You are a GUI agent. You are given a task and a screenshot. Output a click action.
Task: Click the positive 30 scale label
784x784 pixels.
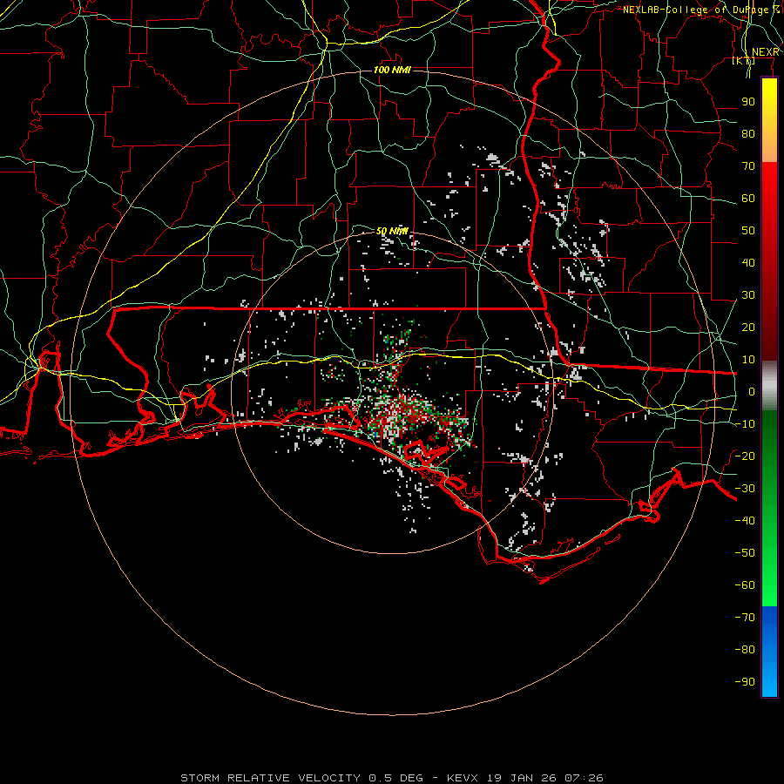tap(748, 295)
